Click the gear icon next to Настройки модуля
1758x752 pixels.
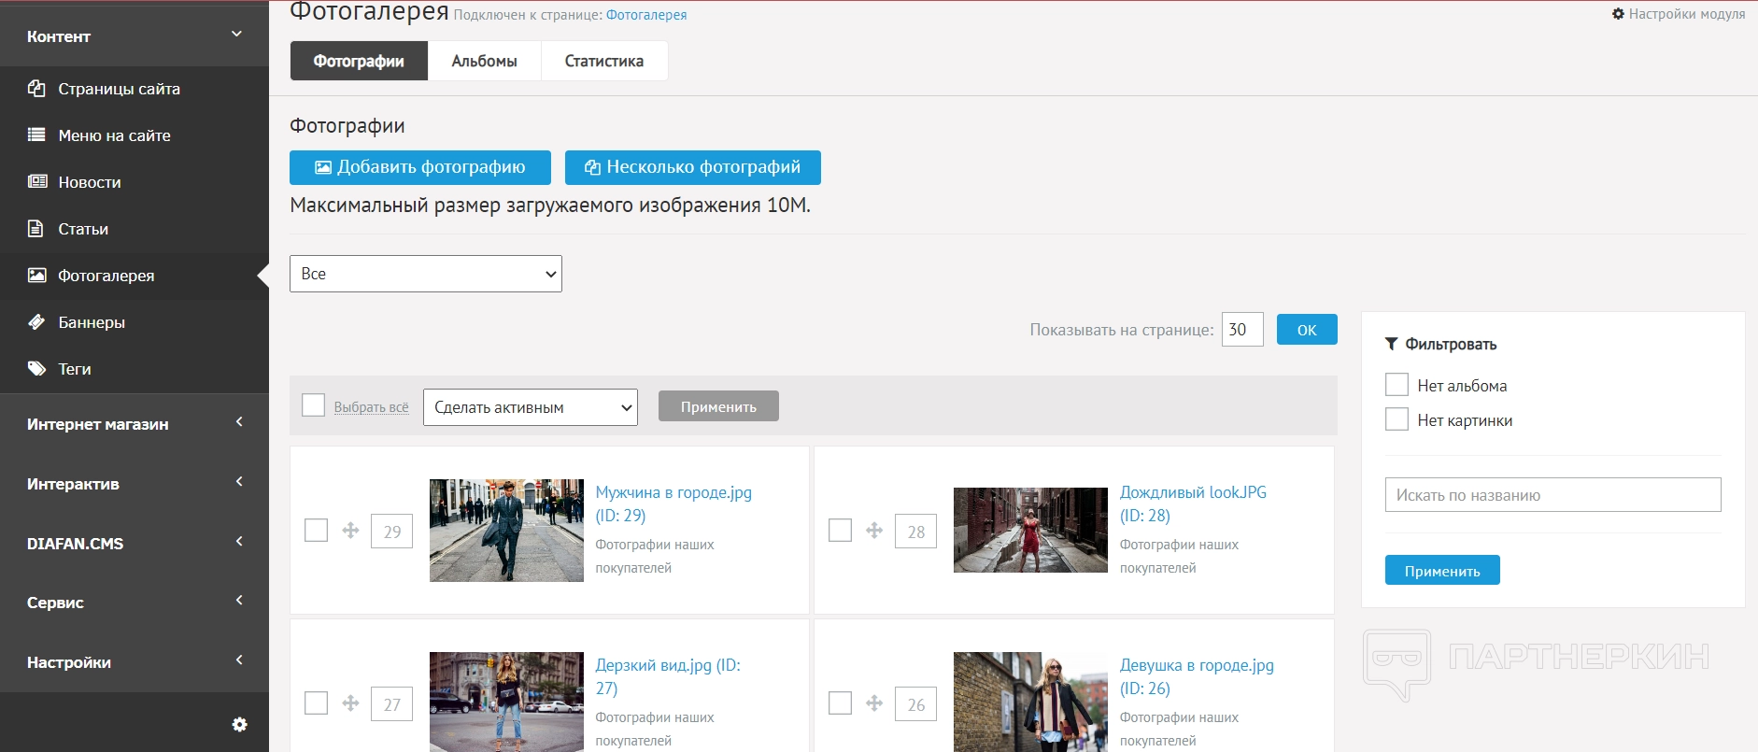pyautogui.click(x=1619, y=14)
